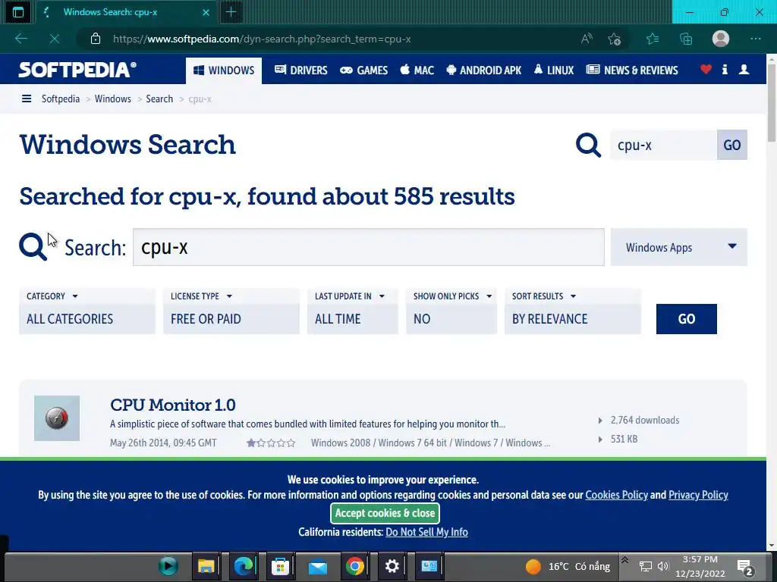
Task: Open Microsoft Store from taskbar
Action: coord(280,566)
